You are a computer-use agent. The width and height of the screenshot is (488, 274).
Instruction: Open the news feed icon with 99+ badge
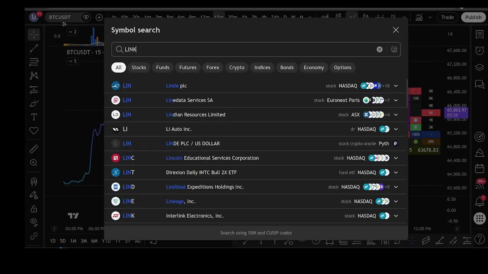[480, 185]
